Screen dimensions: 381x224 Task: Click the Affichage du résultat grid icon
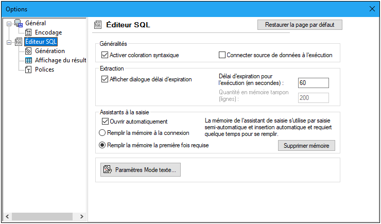[x=29, y=60]
